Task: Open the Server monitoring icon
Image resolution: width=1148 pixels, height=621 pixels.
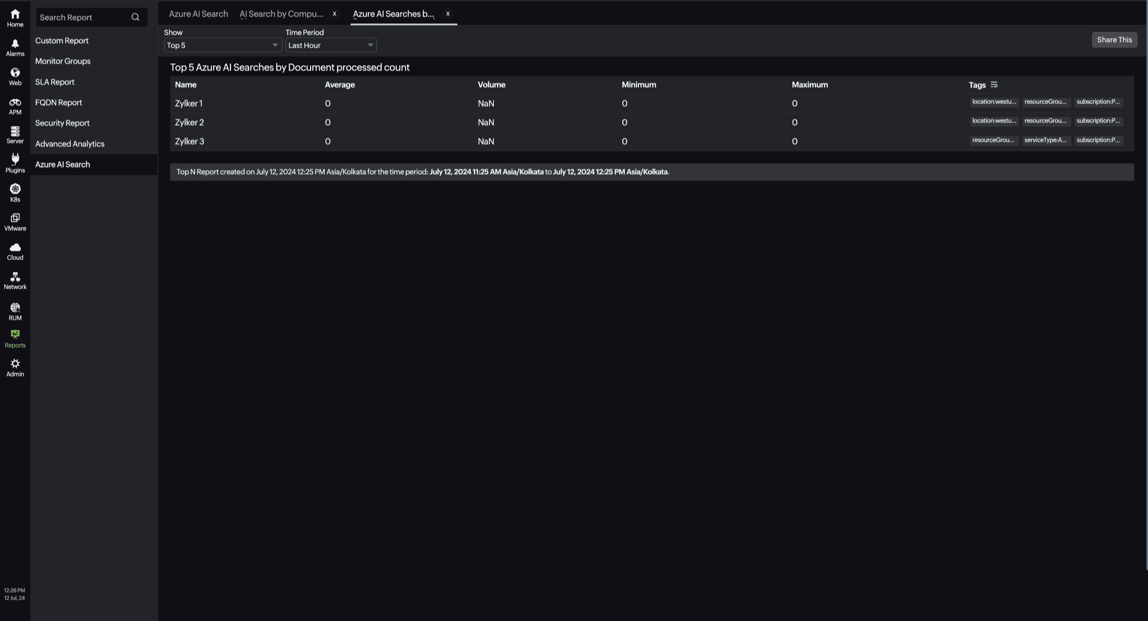Action: click(15, 132)
